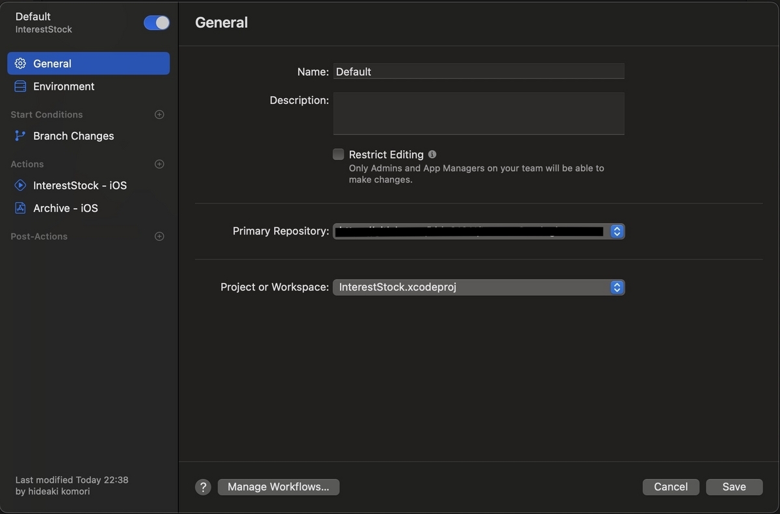
Task: Open Archive - iOS action
Action: [x=88, y=208]
